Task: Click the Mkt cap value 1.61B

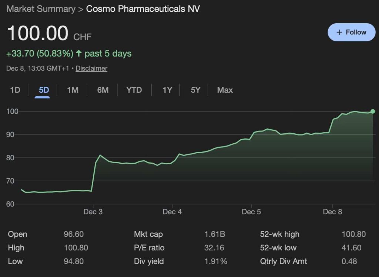Action: [215, 234]
